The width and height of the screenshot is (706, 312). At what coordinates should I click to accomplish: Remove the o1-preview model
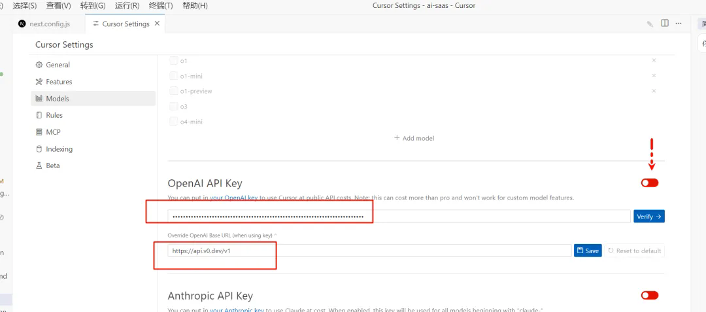click(654, 91)
